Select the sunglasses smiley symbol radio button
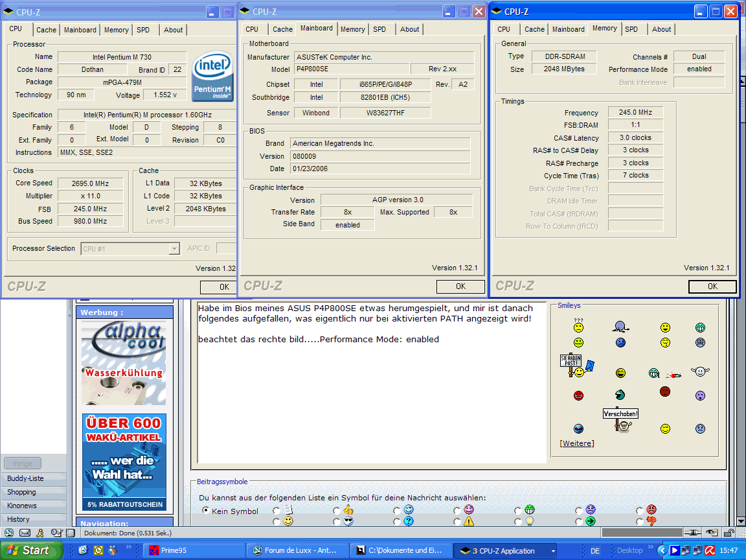The image size is (746, 560). point(337,521)
